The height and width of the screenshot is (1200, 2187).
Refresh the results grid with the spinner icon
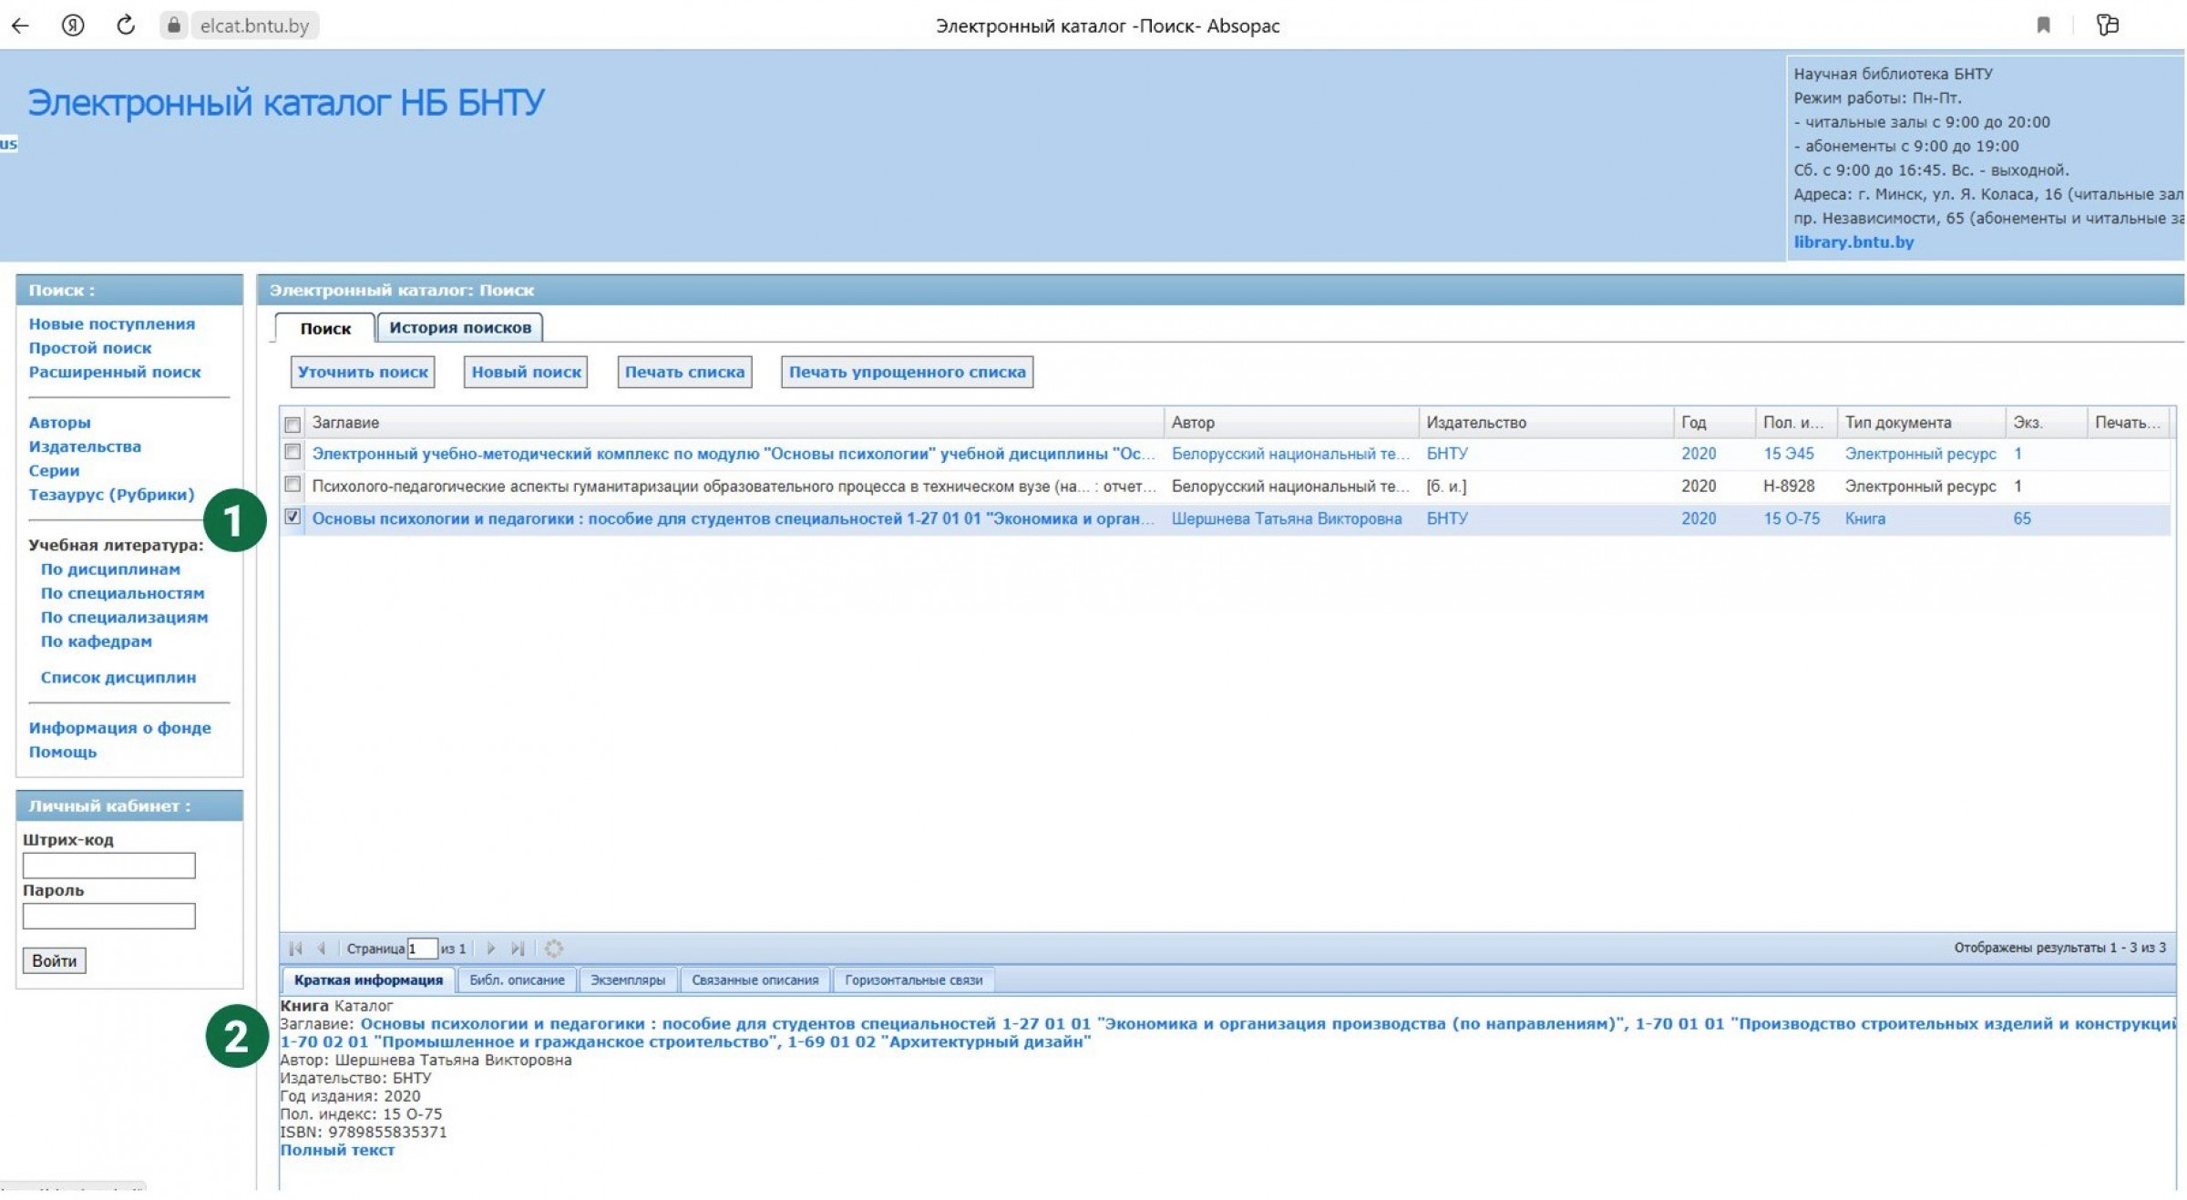tap(553, 949)
